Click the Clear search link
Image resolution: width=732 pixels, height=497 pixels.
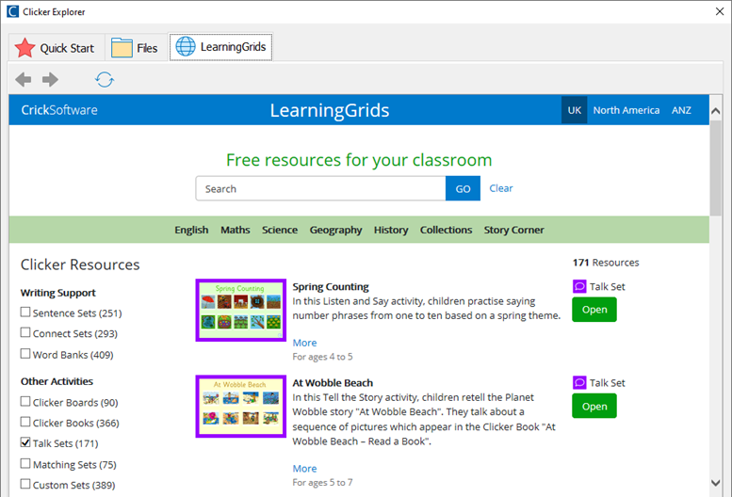tap(501, 188)
